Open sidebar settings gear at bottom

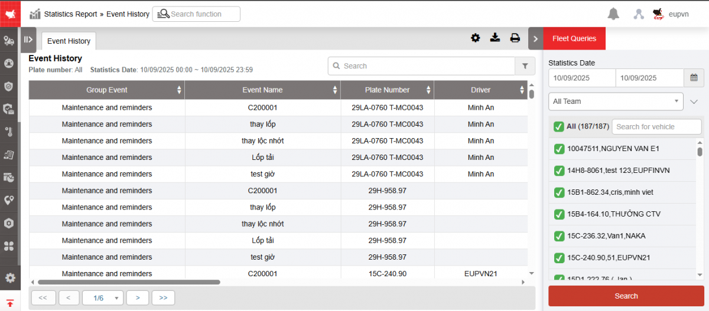[x=9, y=278]
